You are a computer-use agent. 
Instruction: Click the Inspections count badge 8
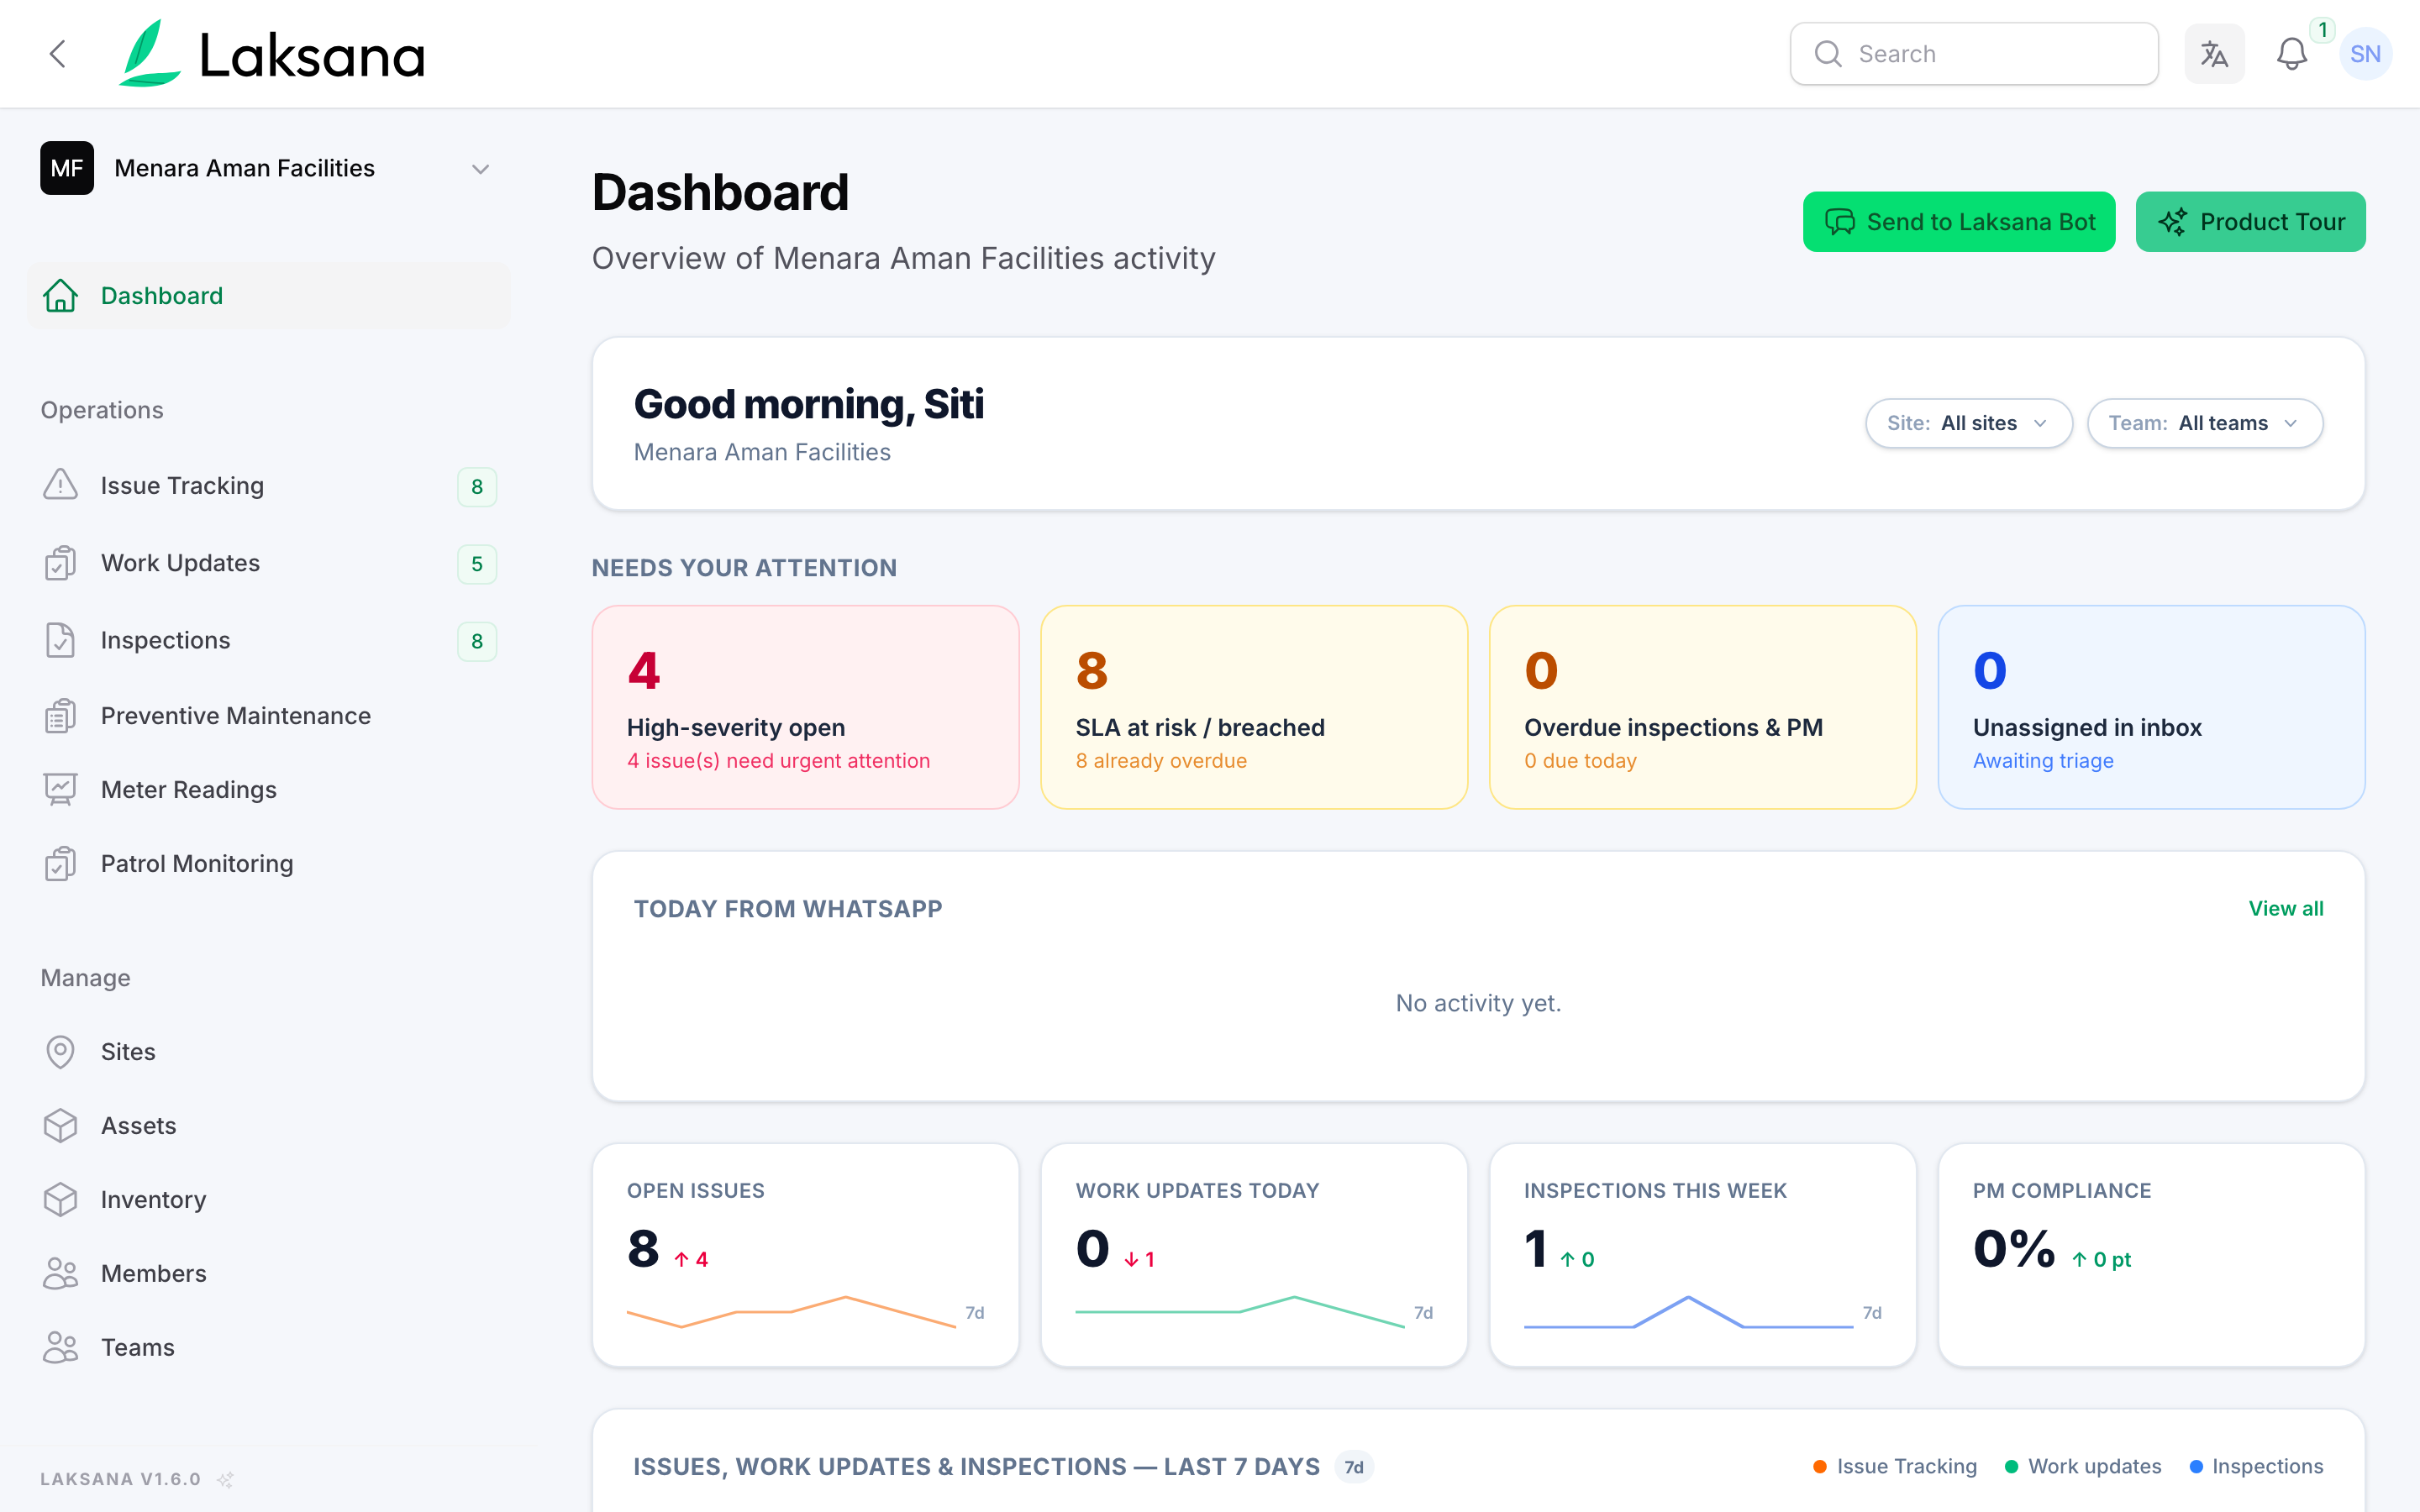[x=477, y=641]
